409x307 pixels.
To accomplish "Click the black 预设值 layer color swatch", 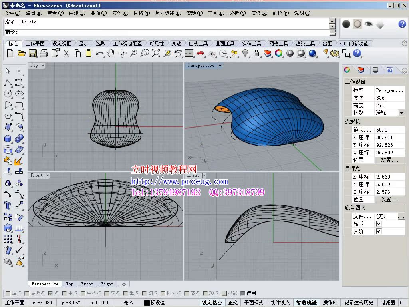I will [147, 303].
